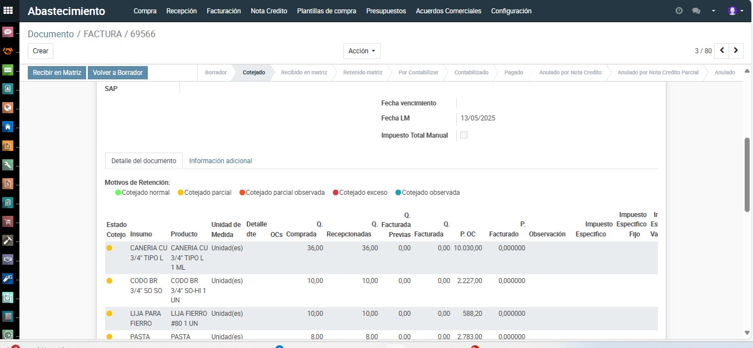This screenshot has width=753, height=348.
Task: Open the wrench app in sidebar
Action: coord(8,165)
